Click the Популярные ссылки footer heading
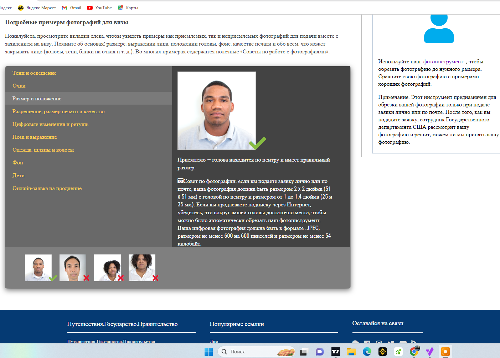The height and width of the screenshot is (358, 500). tap(237, 324)
